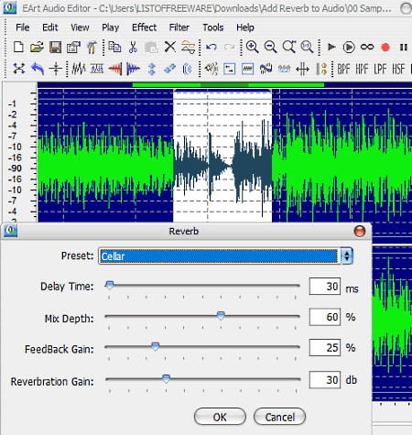Click the New file icon

pyautogui.click(x=18, y=48)
